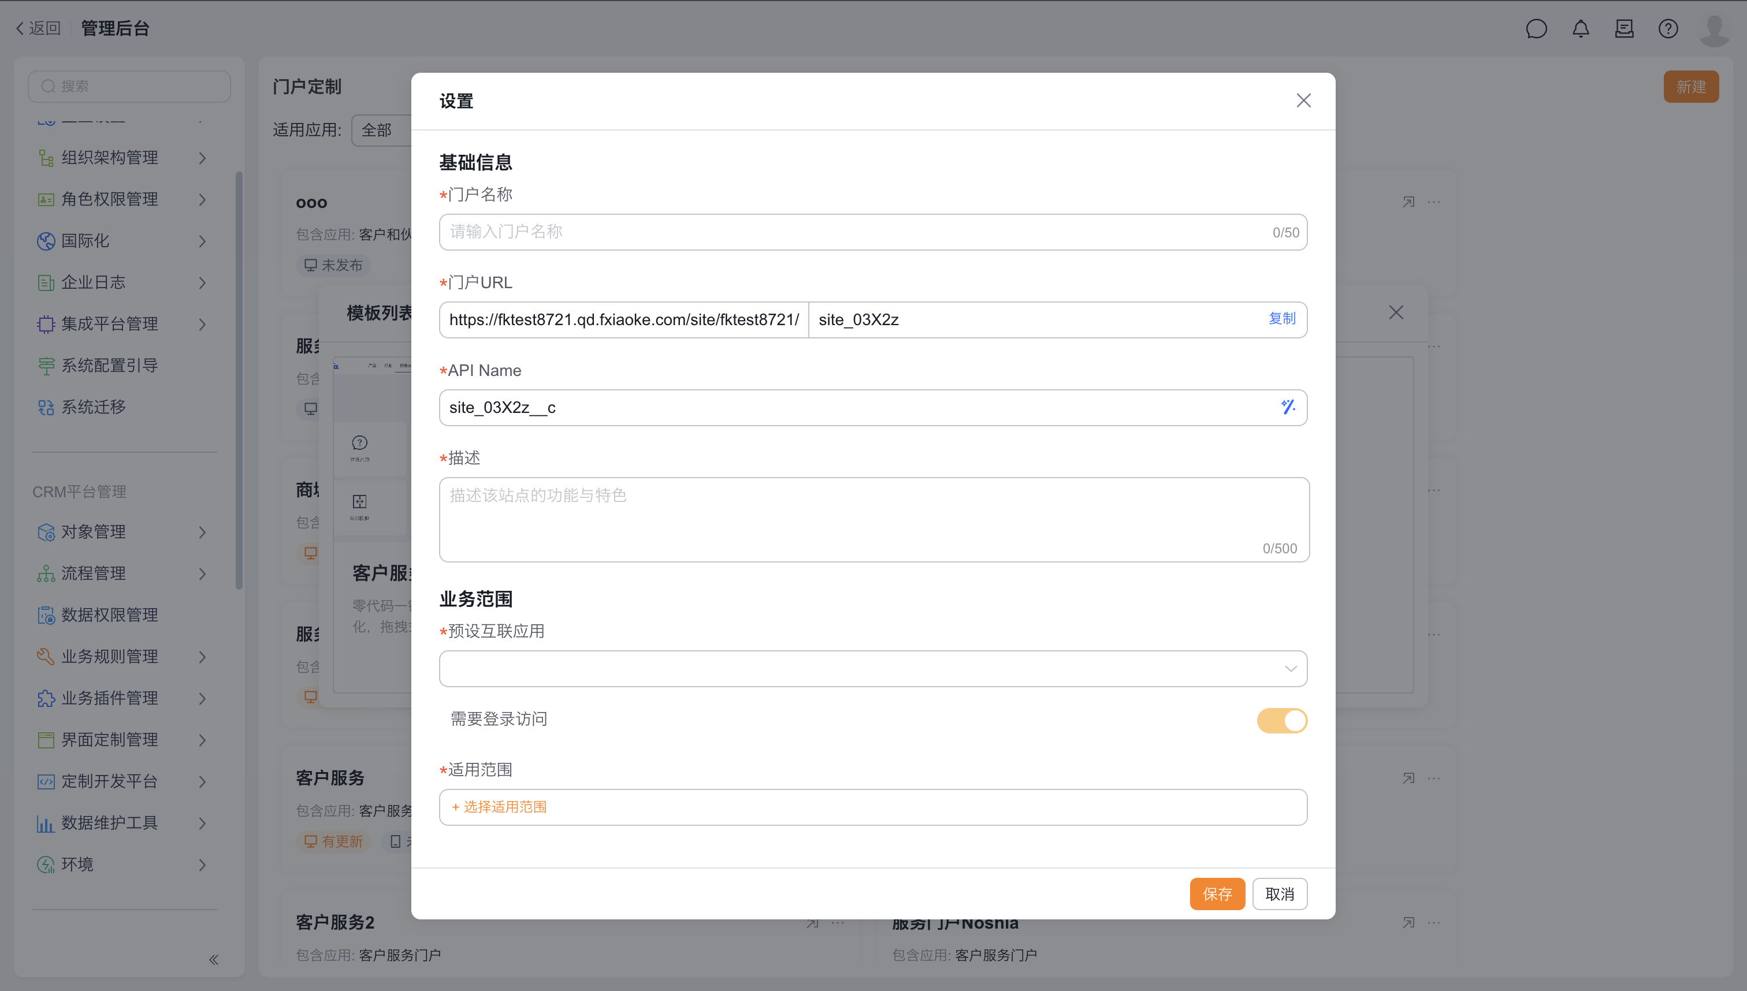Click the 取消 button
This screenshot has width=1747, height=991.
pyautogui.click(x=1279, y=893)
